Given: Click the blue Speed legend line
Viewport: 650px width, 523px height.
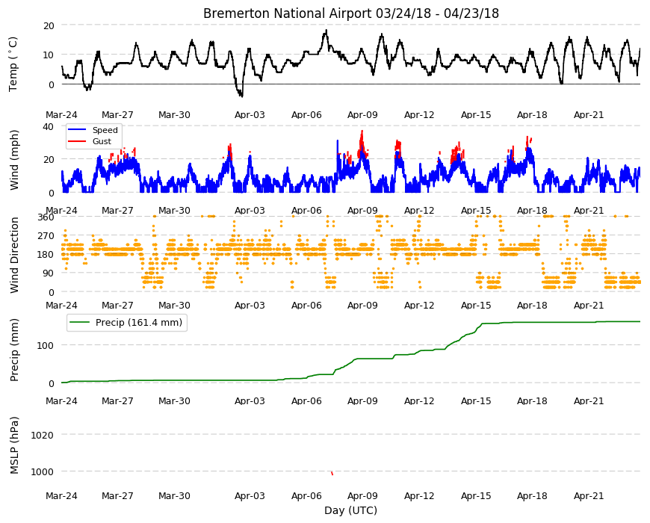Looking at the screenshot, I should tap(76, 130).
